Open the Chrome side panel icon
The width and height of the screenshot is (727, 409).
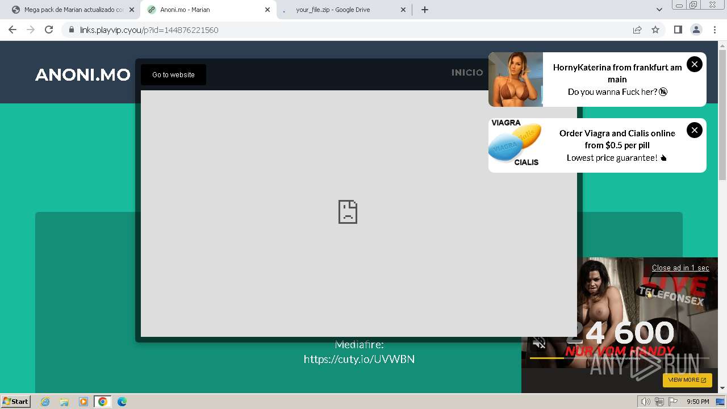pyautogui.click(x=678, y=30)
